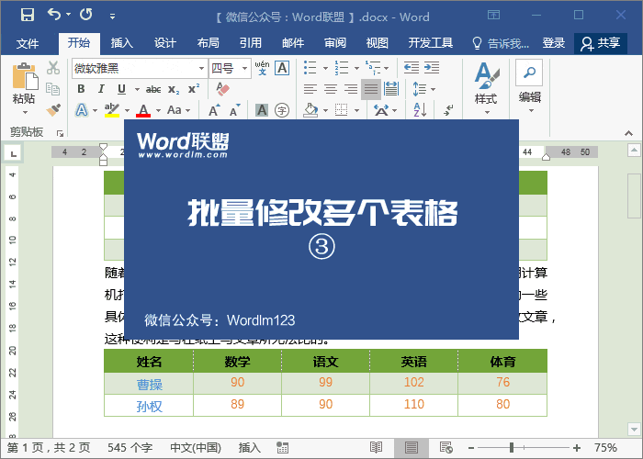The height and width of the screenshot is (459, 643).
Task: Increase paragraph indent
Action: (432, 68)
